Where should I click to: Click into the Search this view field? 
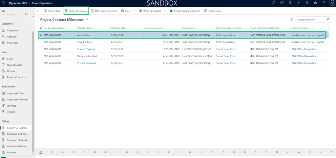pos(311,20)
